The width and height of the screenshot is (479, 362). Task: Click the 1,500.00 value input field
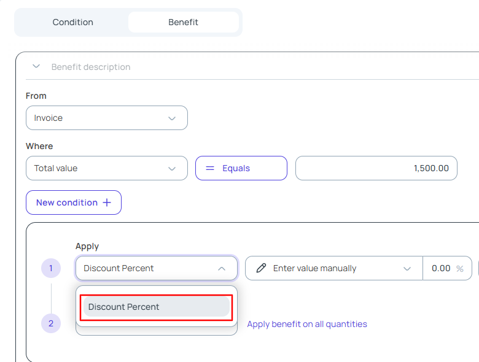[x=376, y=168]
